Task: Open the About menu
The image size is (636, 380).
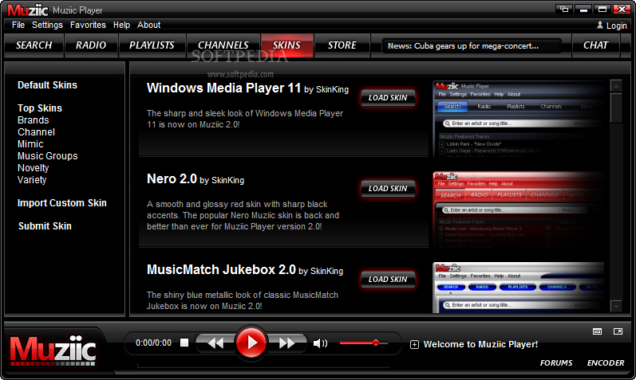Action: click(x=149, y=25)
